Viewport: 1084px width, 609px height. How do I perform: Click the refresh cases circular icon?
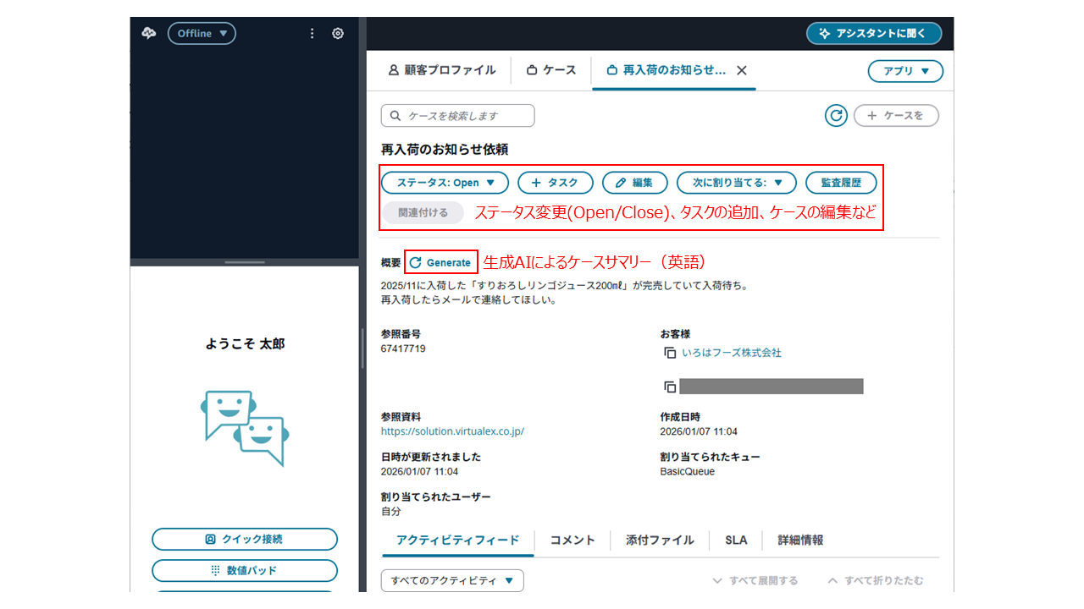click(x=836, y=116)
